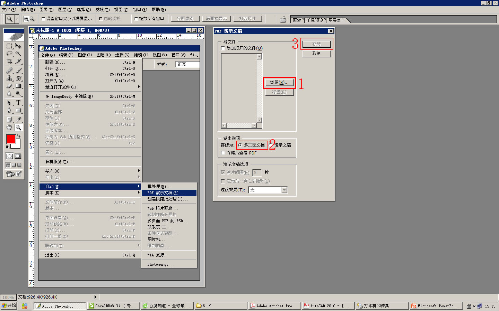Viewport: 499px width, 311px height.
Task: Check 添加打开的文件 checkbox
Action: (223, 48)
